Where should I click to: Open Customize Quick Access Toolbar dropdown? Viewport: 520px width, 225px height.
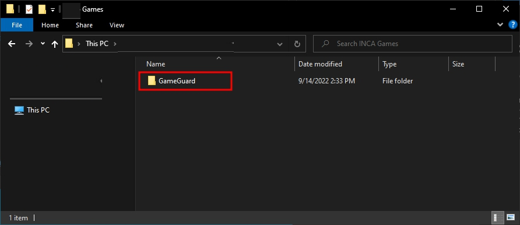(52, 10)
